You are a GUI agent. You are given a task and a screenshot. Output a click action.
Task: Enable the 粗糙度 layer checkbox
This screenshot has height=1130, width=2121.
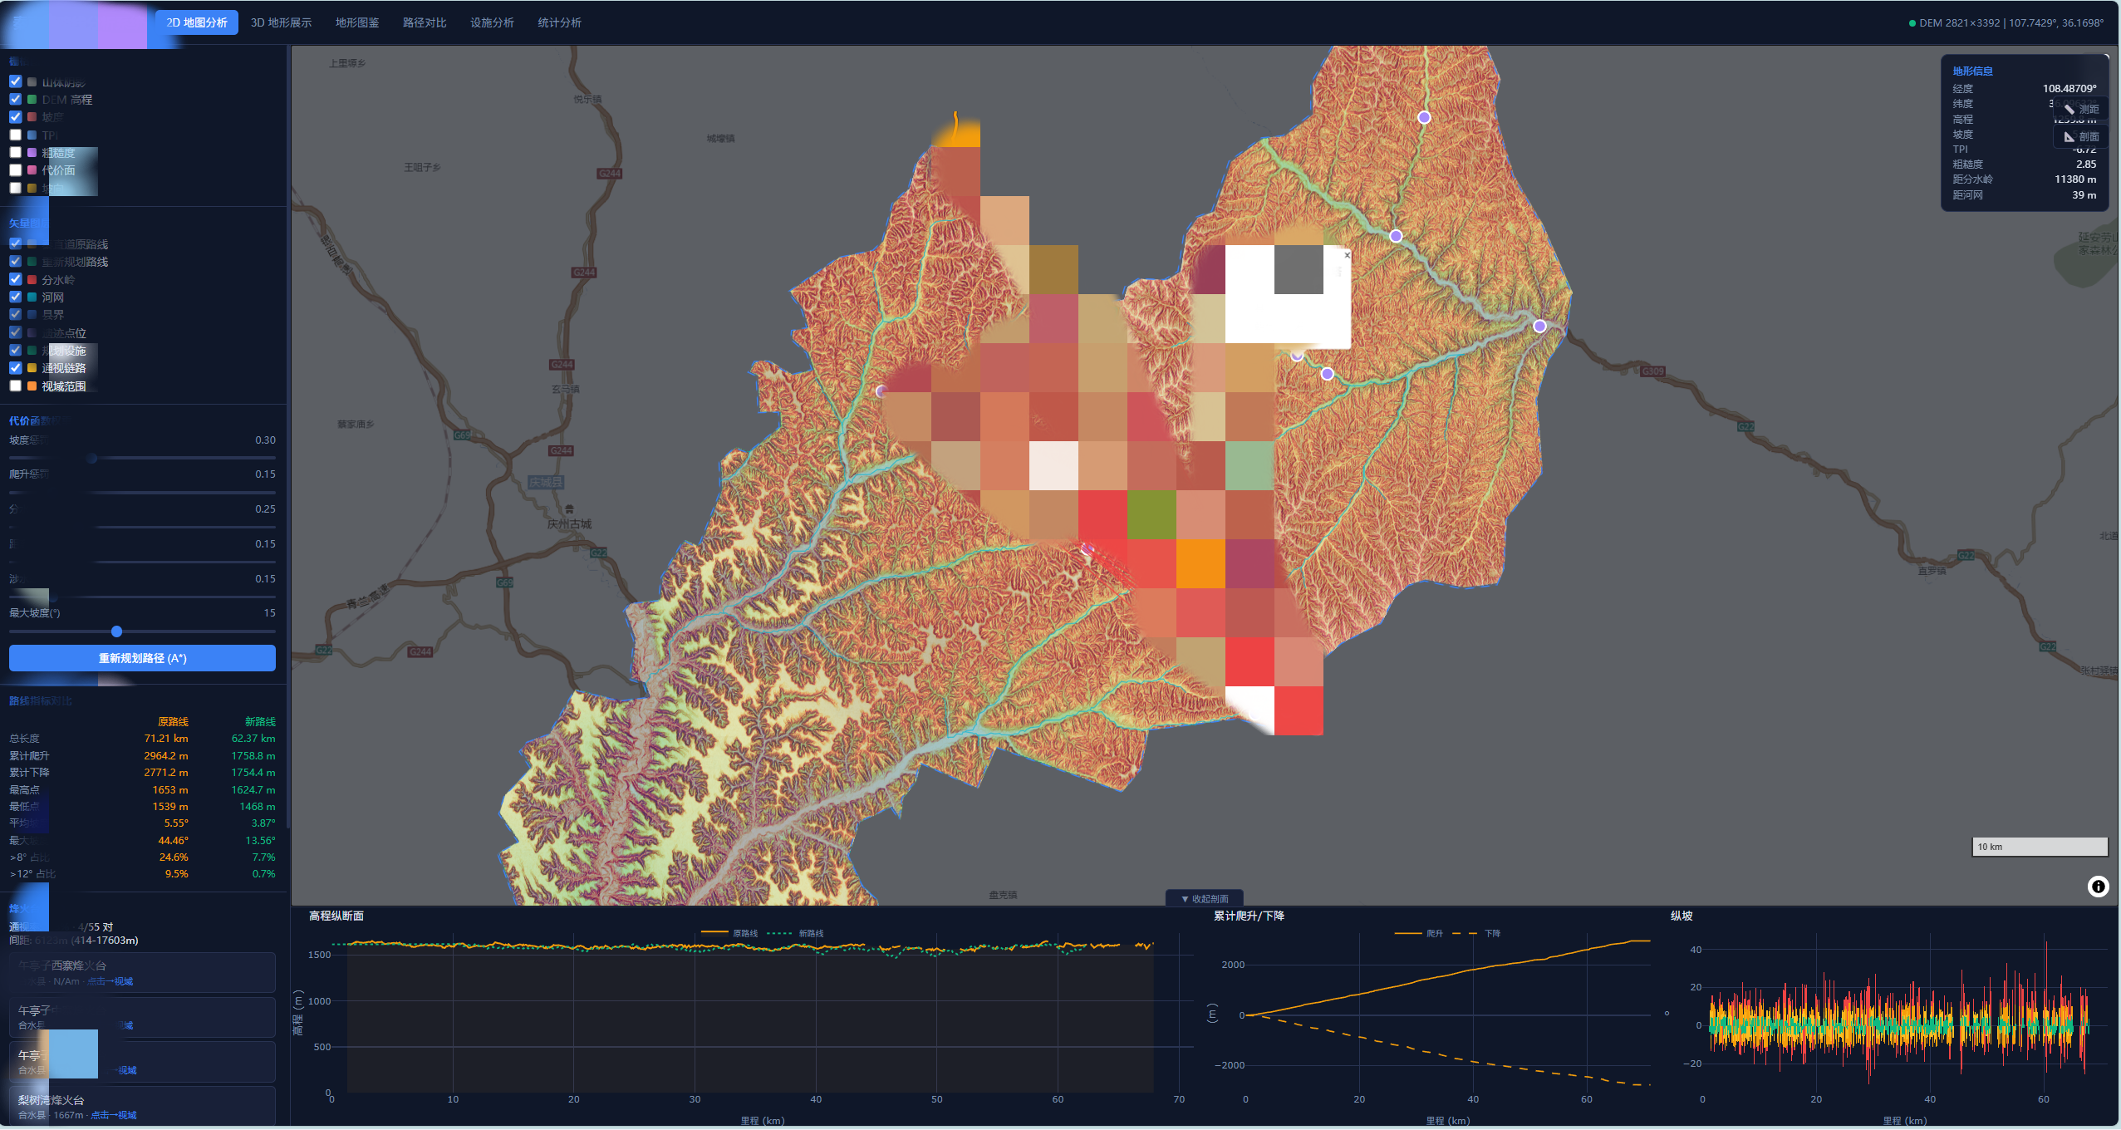[x=15, y=153]
